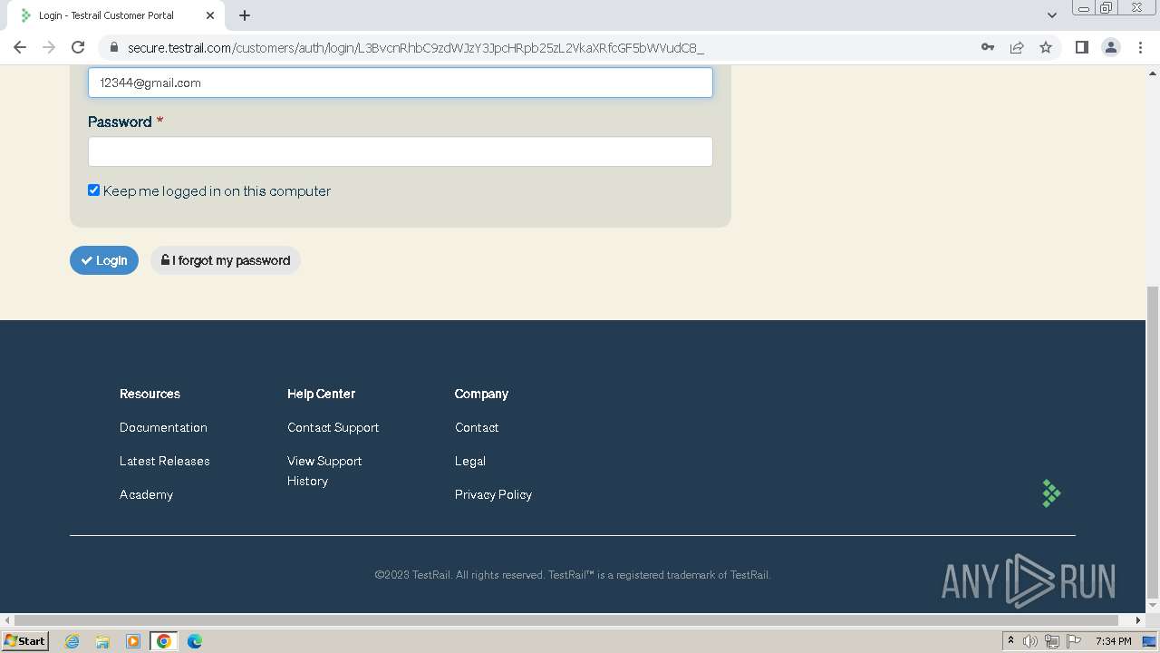
Task: Click the Password input field
Action: pos(401,151)
